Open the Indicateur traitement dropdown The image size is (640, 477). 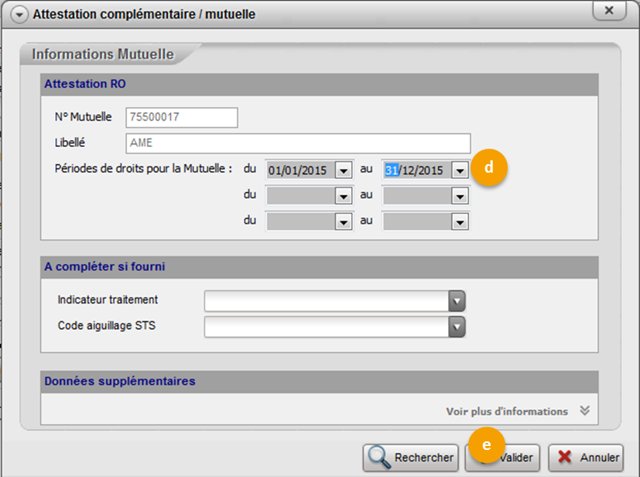click(457, 300)
